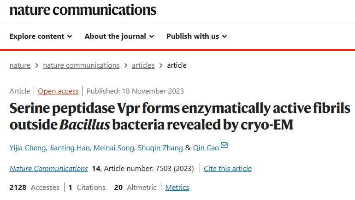View author Jianting Han
The width and height of the screenshot is (355, 200).
[70, 148]
